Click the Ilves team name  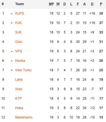tap(19, 89)
